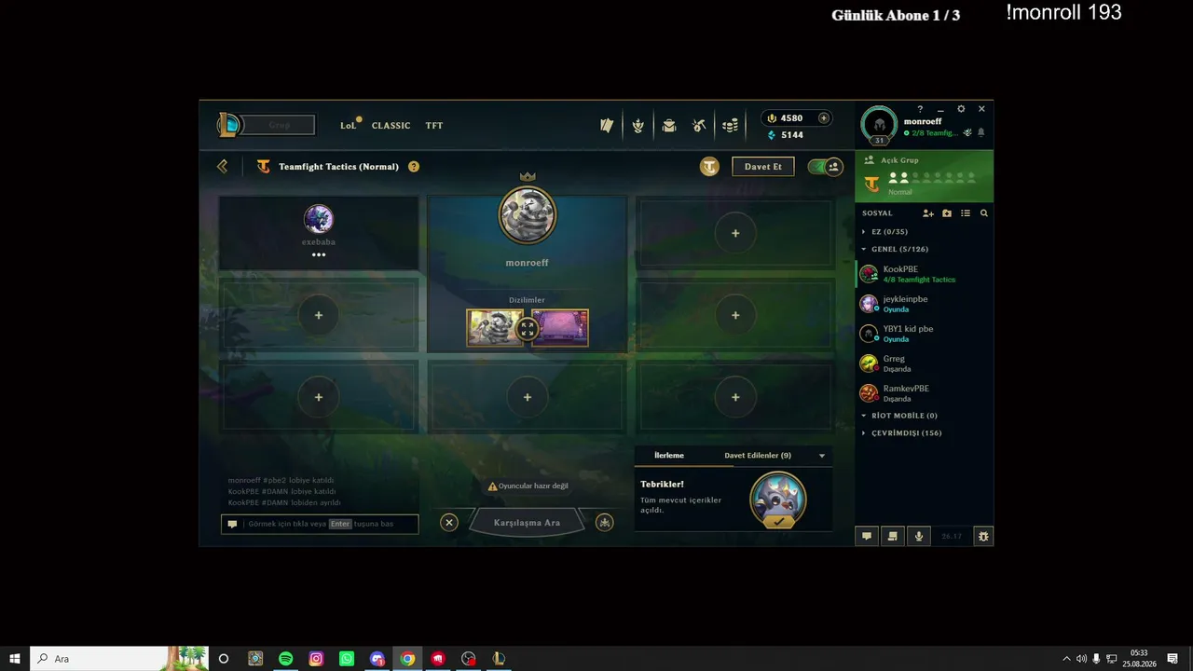The width and height of the screenshot is (1193, 671).
Task: Open the dropdown arrow next to Davet Edilenler
Action: pos(822,456)
